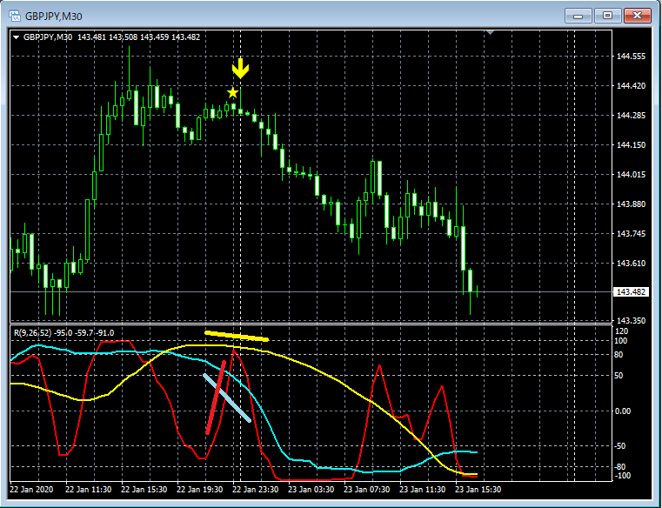662x508 pixels.
Task: Click the 144.420 price scale value
Action: [x=631, y=86]
